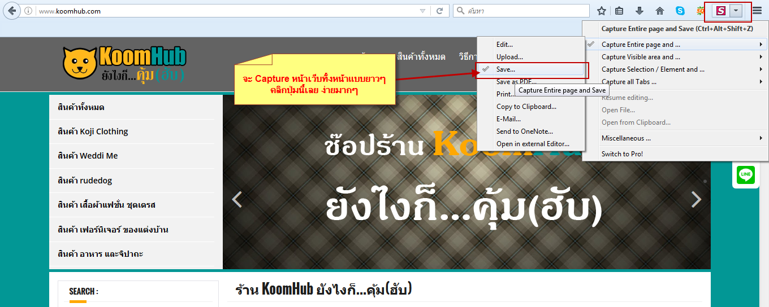This screenshot has width=769, height=307.
Task: Click Open from Clipboard... menu item
Action: (676, 122)
